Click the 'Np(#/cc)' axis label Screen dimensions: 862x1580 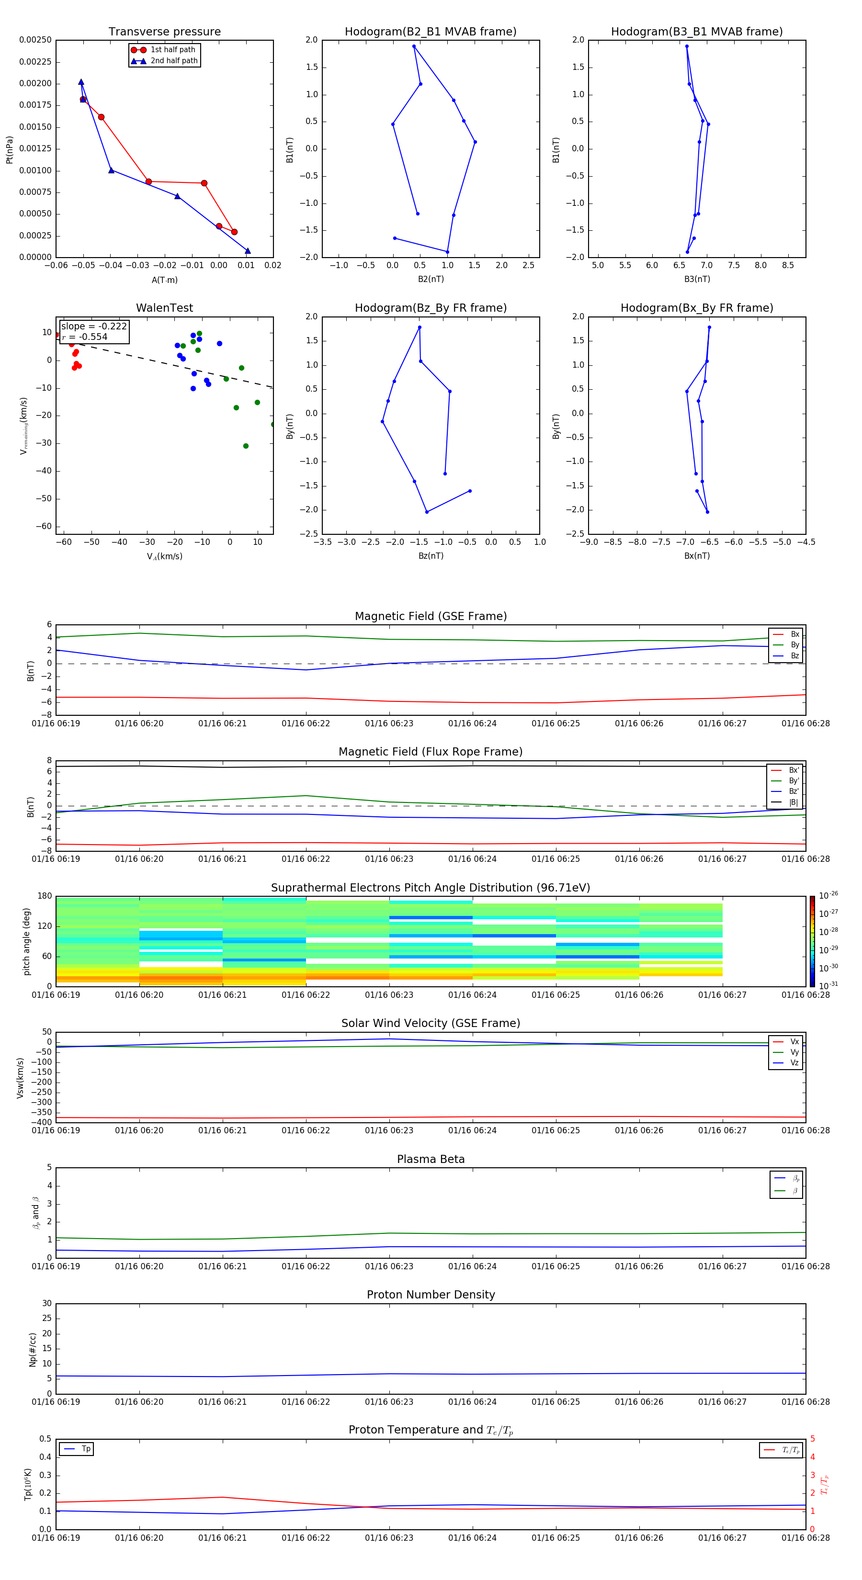(33, 1349)
